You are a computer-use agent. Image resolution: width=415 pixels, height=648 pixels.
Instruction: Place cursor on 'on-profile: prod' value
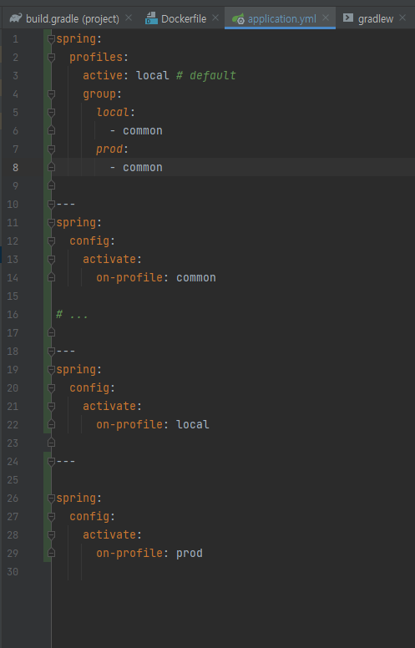(x=190, y=554)
